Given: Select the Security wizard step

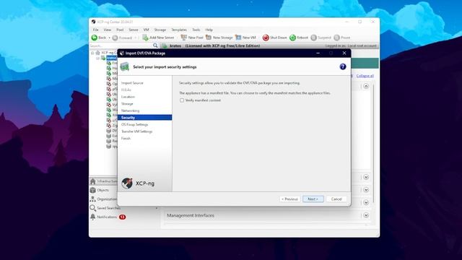Looking at the screenshot, I should pos(144,117).
